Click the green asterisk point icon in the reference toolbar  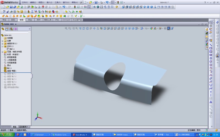(x=77, y=12)
